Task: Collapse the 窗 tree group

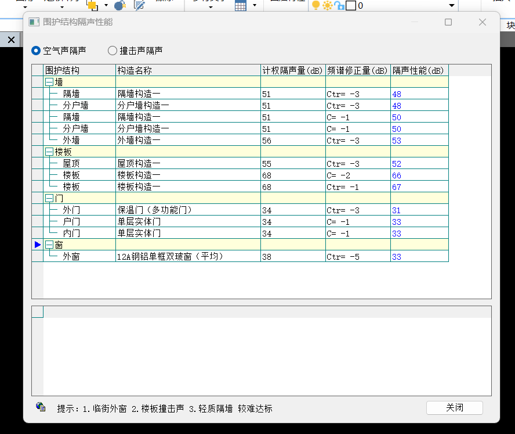Action: (49, 245)
